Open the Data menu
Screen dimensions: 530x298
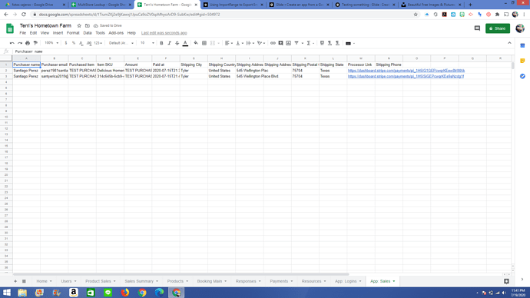tap(88, 33)
